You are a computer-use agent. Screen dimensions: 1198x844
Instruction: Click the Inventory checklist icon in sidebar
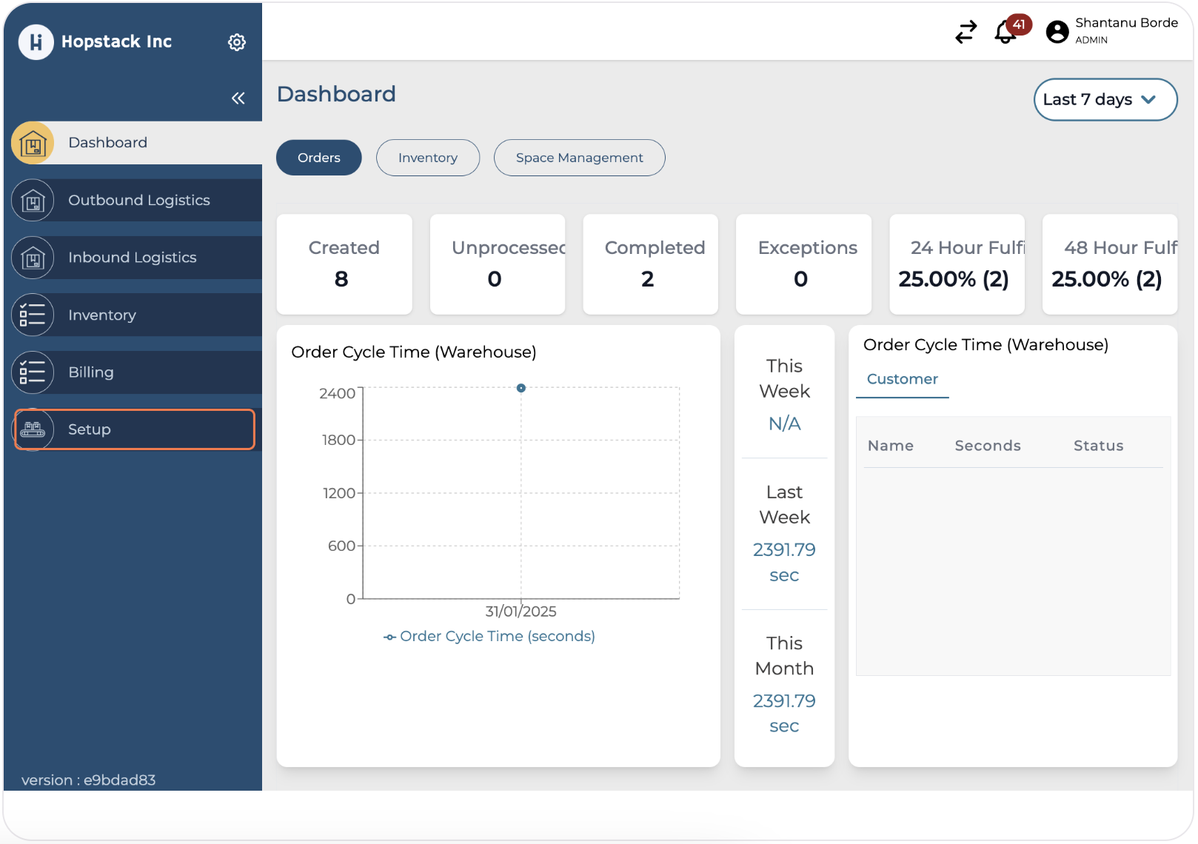33,315
